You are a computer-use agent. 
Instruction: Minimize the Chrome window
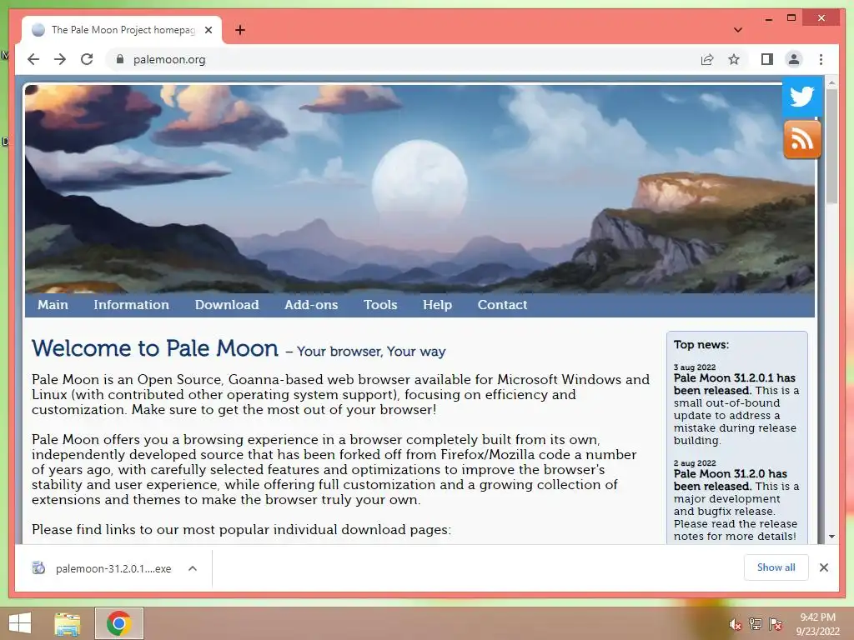pos(768,18)
